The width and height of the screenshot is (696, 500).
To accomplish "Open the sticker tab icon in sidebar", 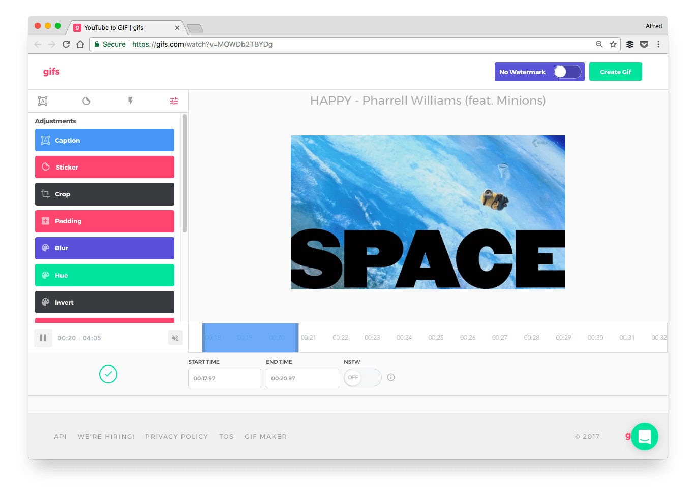I will (x=86, y=101).
